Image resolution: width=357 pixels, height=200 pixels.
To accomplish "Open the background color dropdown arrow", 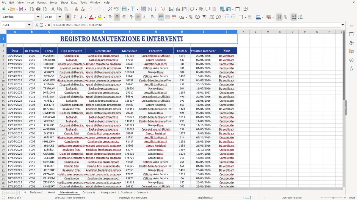I will click(x=104, y=17).
